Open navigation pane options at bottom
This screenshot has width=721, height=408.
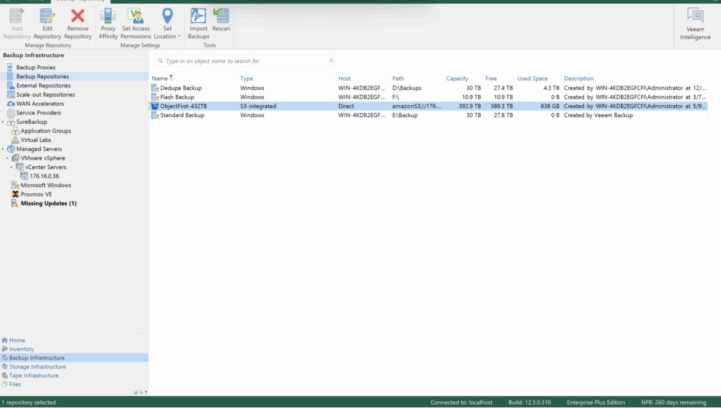(146, 393)
